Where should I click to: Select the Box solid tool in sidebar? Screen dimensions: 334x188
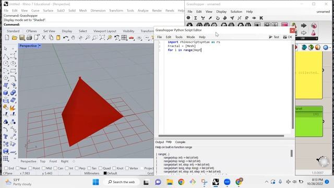click(x=6, y=93)
